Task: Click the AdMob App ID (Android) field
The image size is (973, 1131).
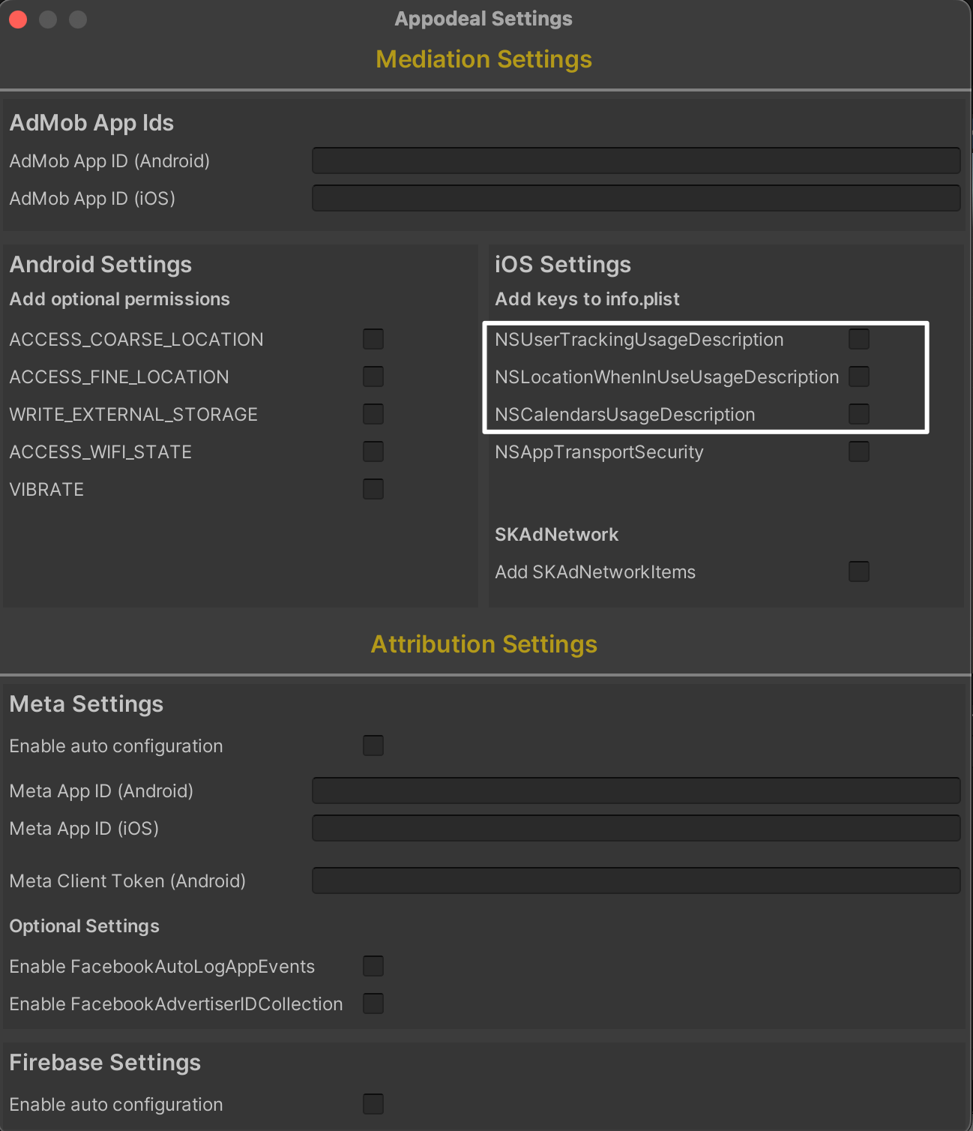Action: pyautogui.click(x=636, y=160)
